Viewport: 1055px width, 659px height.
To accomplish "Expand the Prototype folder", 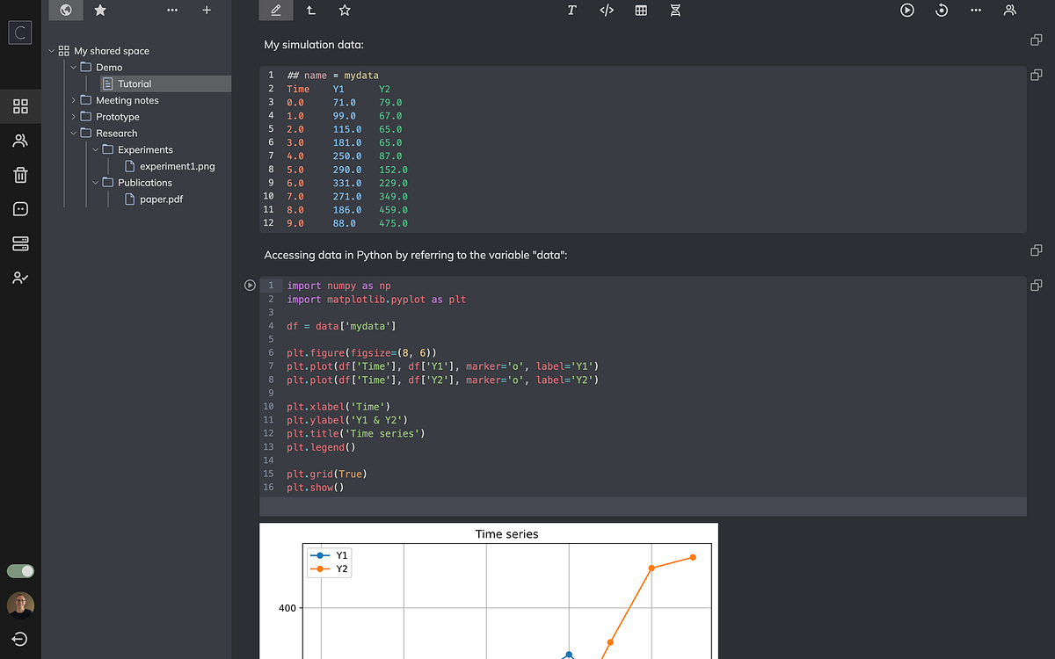I will pyautogui.click(x=73, y=116).
